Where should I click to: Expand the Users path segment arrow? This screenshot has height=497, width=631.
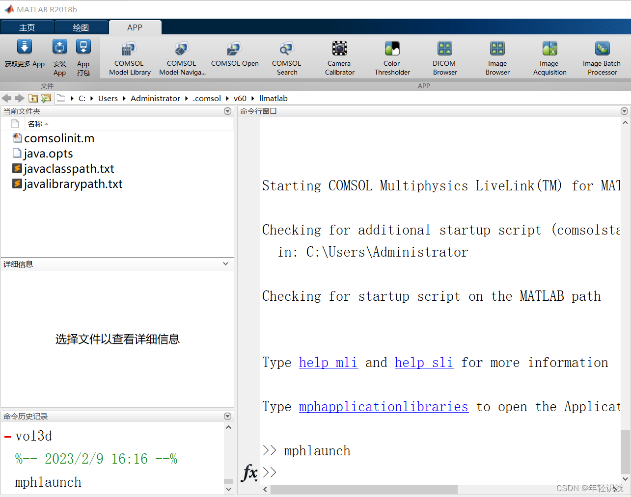[x=124, y=98]
